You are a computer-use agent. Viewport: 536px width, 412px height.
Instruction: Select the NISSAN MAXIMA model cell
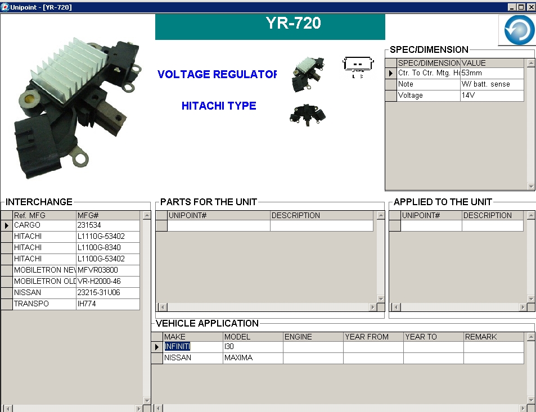[252, 358]
